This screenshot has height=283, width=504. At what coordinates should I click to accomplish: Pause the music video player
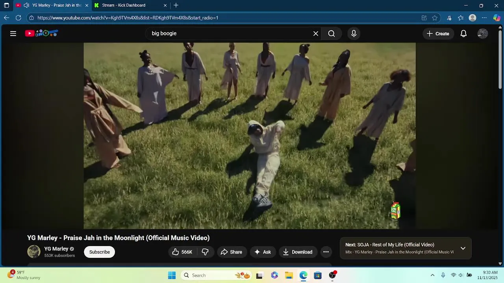pos(250,136)
